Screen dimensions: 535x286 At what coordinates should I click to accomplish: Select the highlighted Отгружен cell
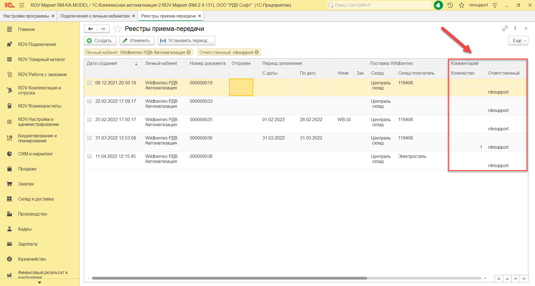click(241, 87)
